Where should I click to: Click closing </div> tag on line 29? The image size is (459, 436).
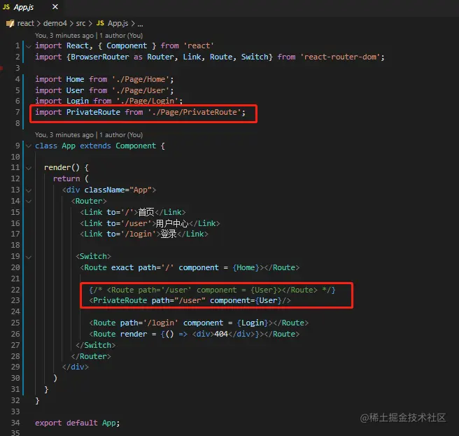coord(76,367)
